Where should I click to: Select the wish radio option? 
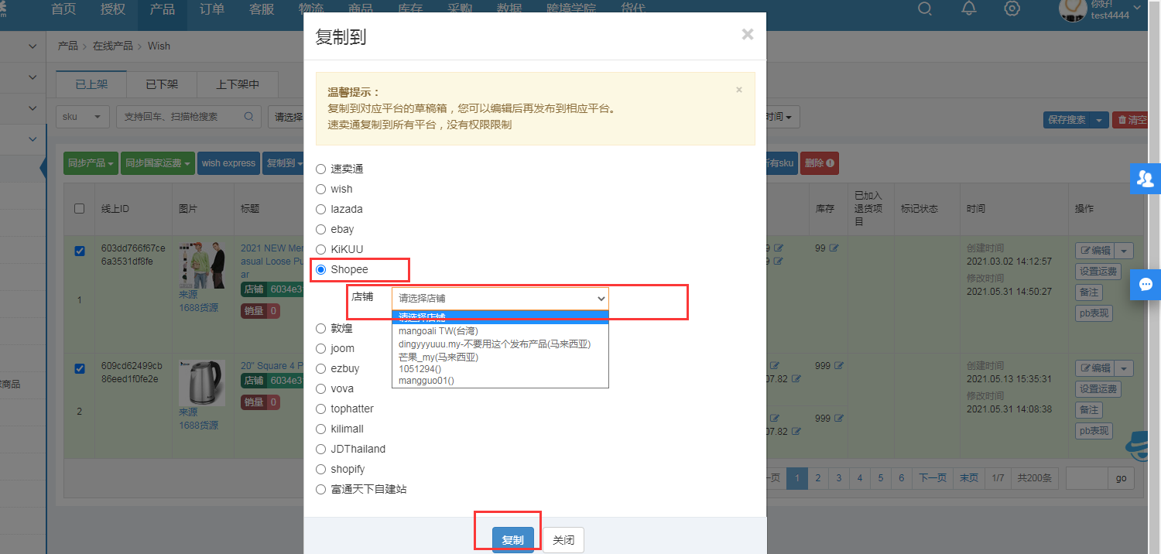(321, 189)
